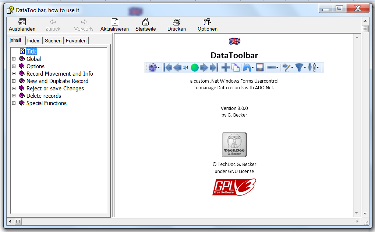Switch to the Inhalt tab

(15, 40)
